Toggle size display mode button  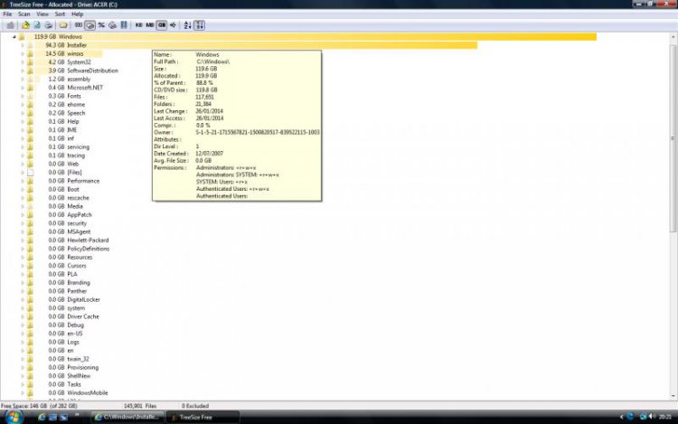[x=89, y=25]
